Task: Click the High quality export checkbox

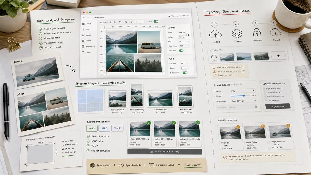Action: [264, 89]
